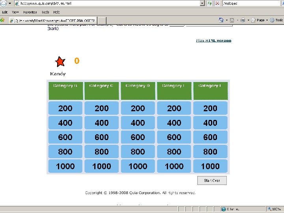Image resolution: width=284 pixels, height=213 pixels.
Task: Select the 1000 square under Category D
Action: click(138, 166)
